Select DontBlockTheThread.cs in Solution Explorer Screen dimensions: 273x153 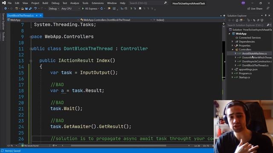(255, 65)
